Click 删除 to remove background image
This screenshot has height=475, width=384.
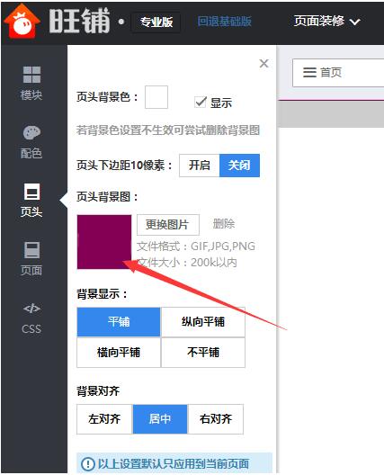[224, 224]
